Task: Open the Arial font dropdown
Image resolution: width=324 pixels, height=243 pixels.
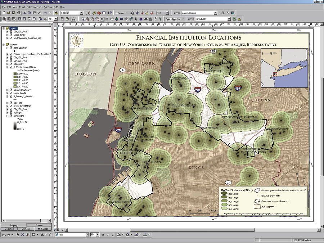Action: pos(87,235)
